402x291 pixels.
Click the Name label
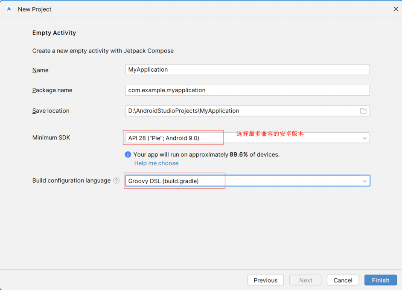(40, 70)
